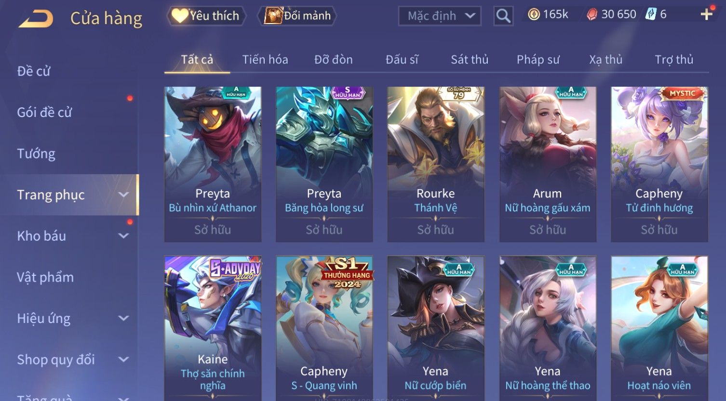The width and height of the screenshot is (726, 401).
Task: Open Đổi mảnh fragment exchange
Action: pyautogui.click(x=297, y=16)
